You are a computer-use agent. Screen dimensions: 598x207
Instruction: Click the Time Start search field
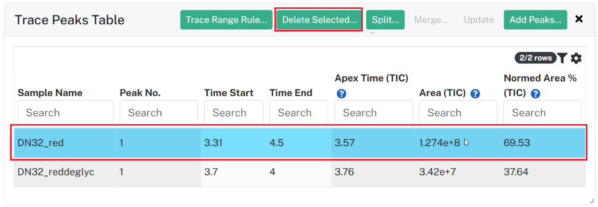click(x=233, y=112)
